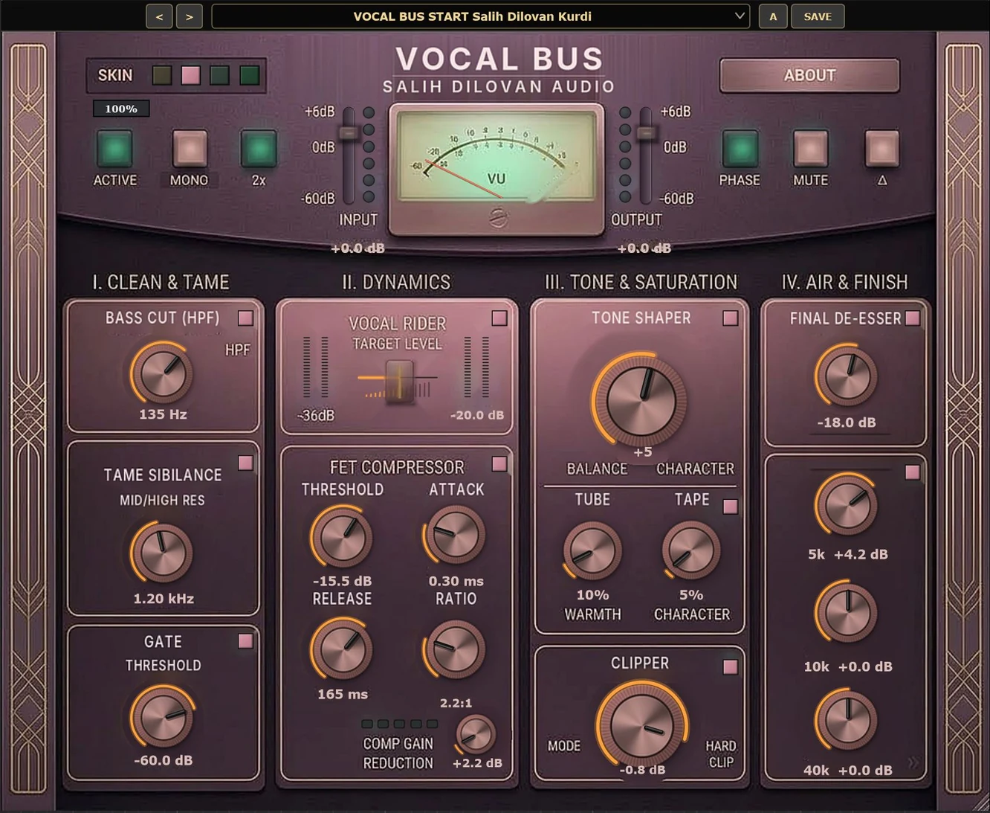This screenshot has width=990, height=813.
Task: Enable the Gate section
Action: (x=245, y=641)
